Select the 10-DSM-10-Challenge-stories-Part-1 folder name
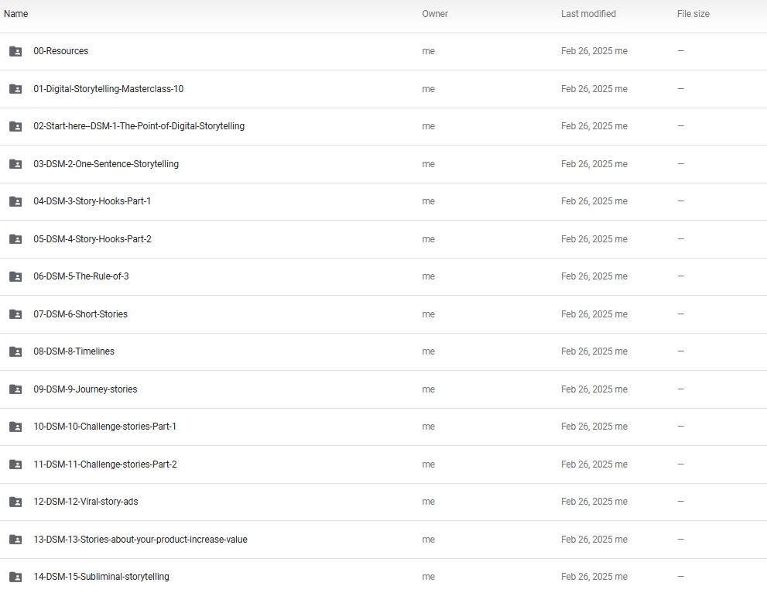 [x=104, y=426]
